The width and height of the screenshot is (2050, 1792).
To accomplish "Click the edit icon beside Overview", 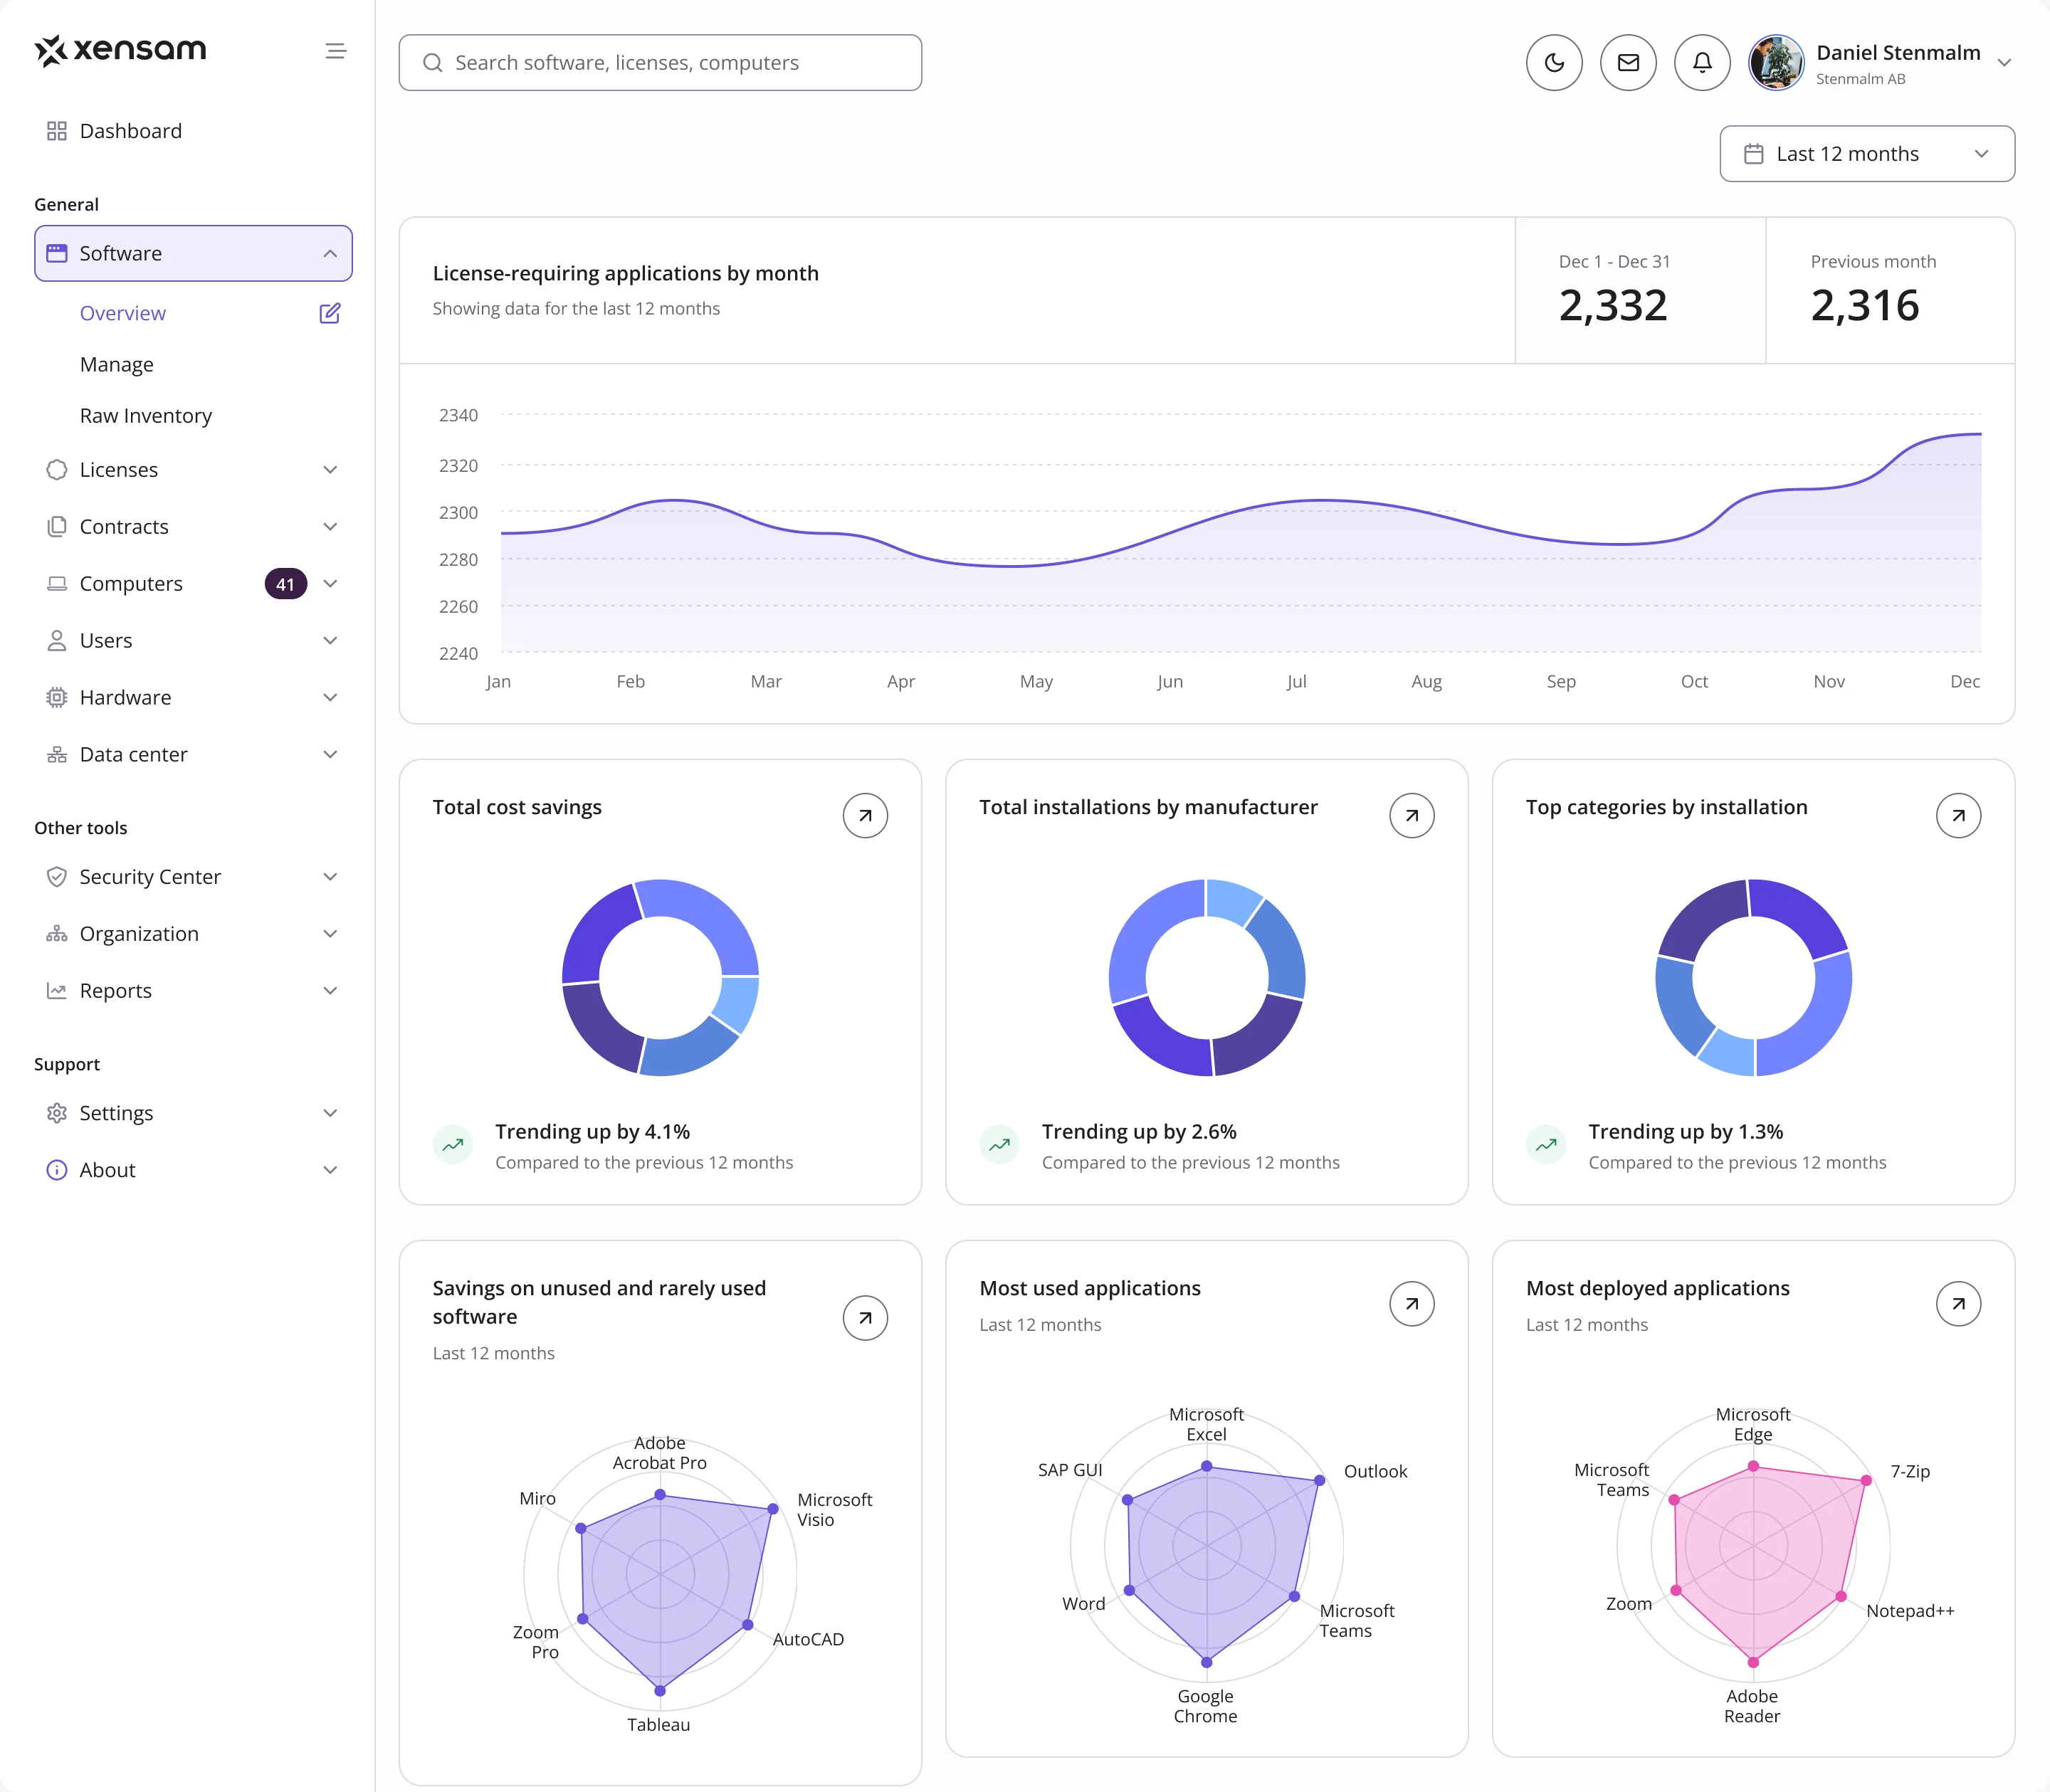I will pos(330,313).
